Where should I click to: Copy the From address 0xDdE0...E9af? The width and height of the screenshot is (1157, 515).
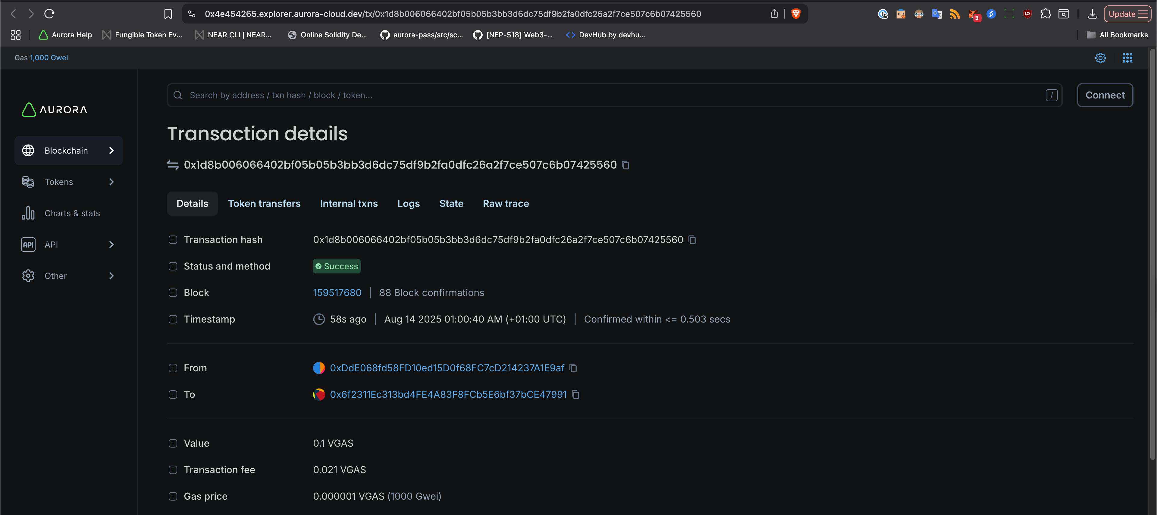573,368
